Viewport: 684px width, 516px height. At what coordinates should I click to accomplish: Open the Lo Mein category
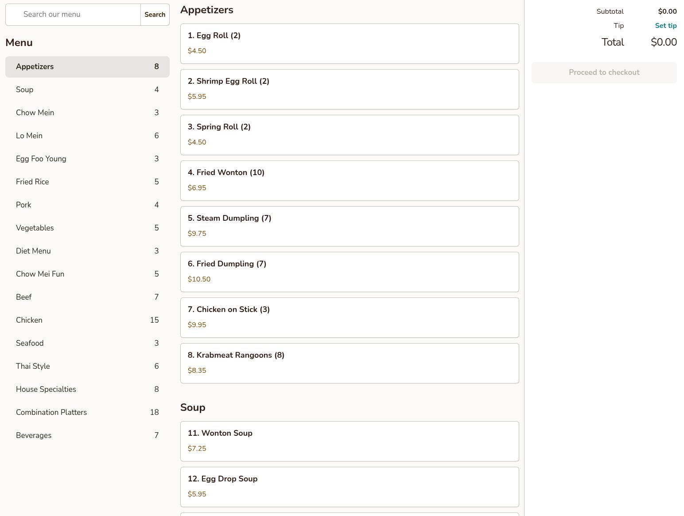coord(87,136)
